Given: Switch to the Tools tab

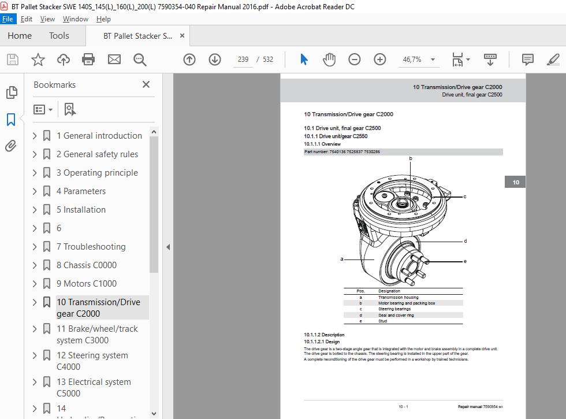Looking at the screenshot, I should 59,36.
